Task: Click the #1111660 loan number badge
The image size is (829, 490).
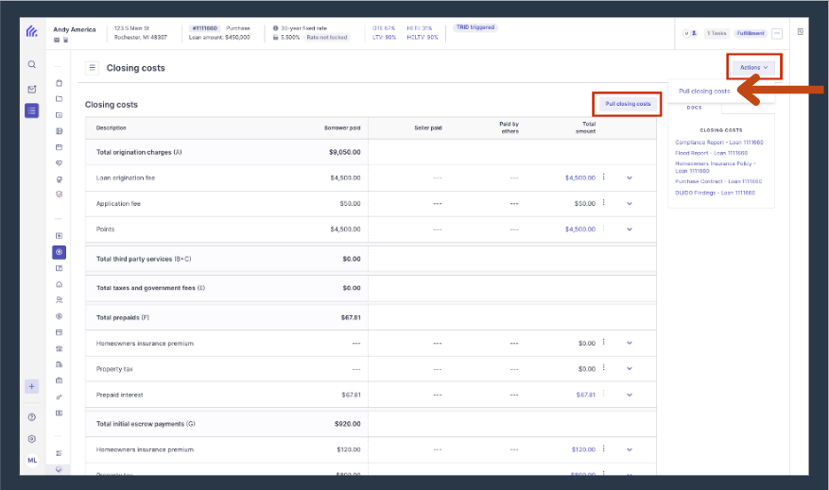Action: click(204, 28)
